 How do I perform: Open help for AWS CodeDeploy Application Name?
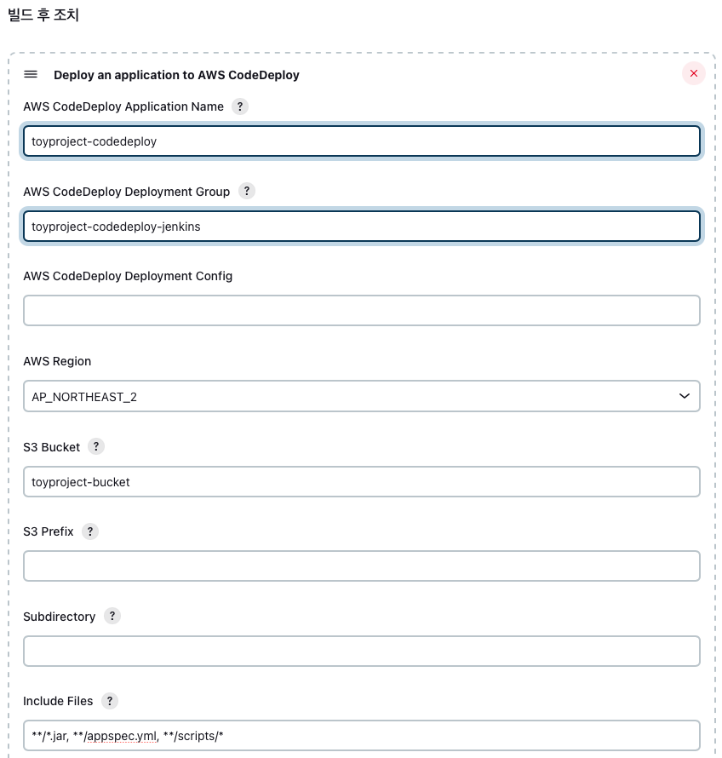click(240, 106)
